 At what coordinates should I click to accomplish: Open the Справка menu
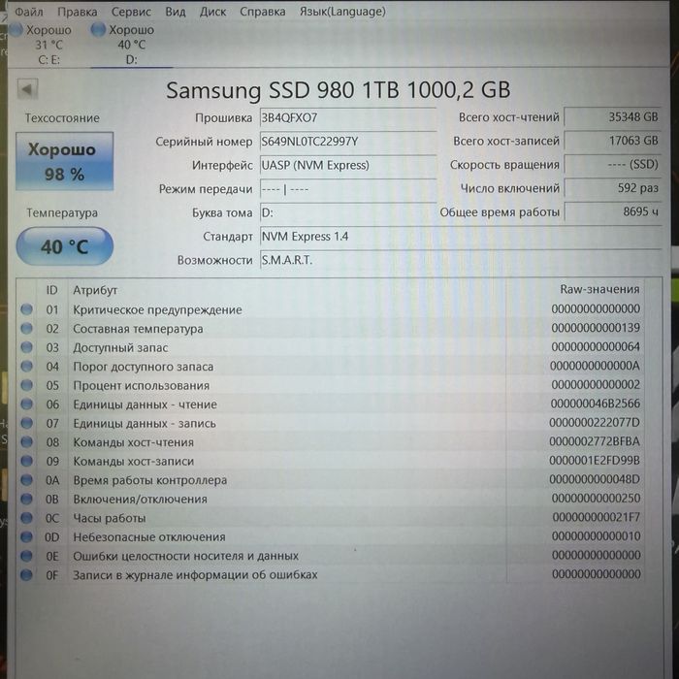(263, 12)
